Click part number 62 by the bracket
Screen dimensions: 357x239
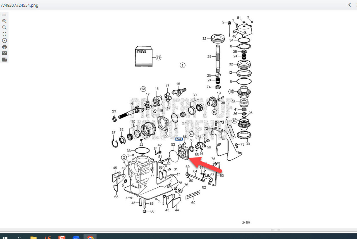(204, 187)
